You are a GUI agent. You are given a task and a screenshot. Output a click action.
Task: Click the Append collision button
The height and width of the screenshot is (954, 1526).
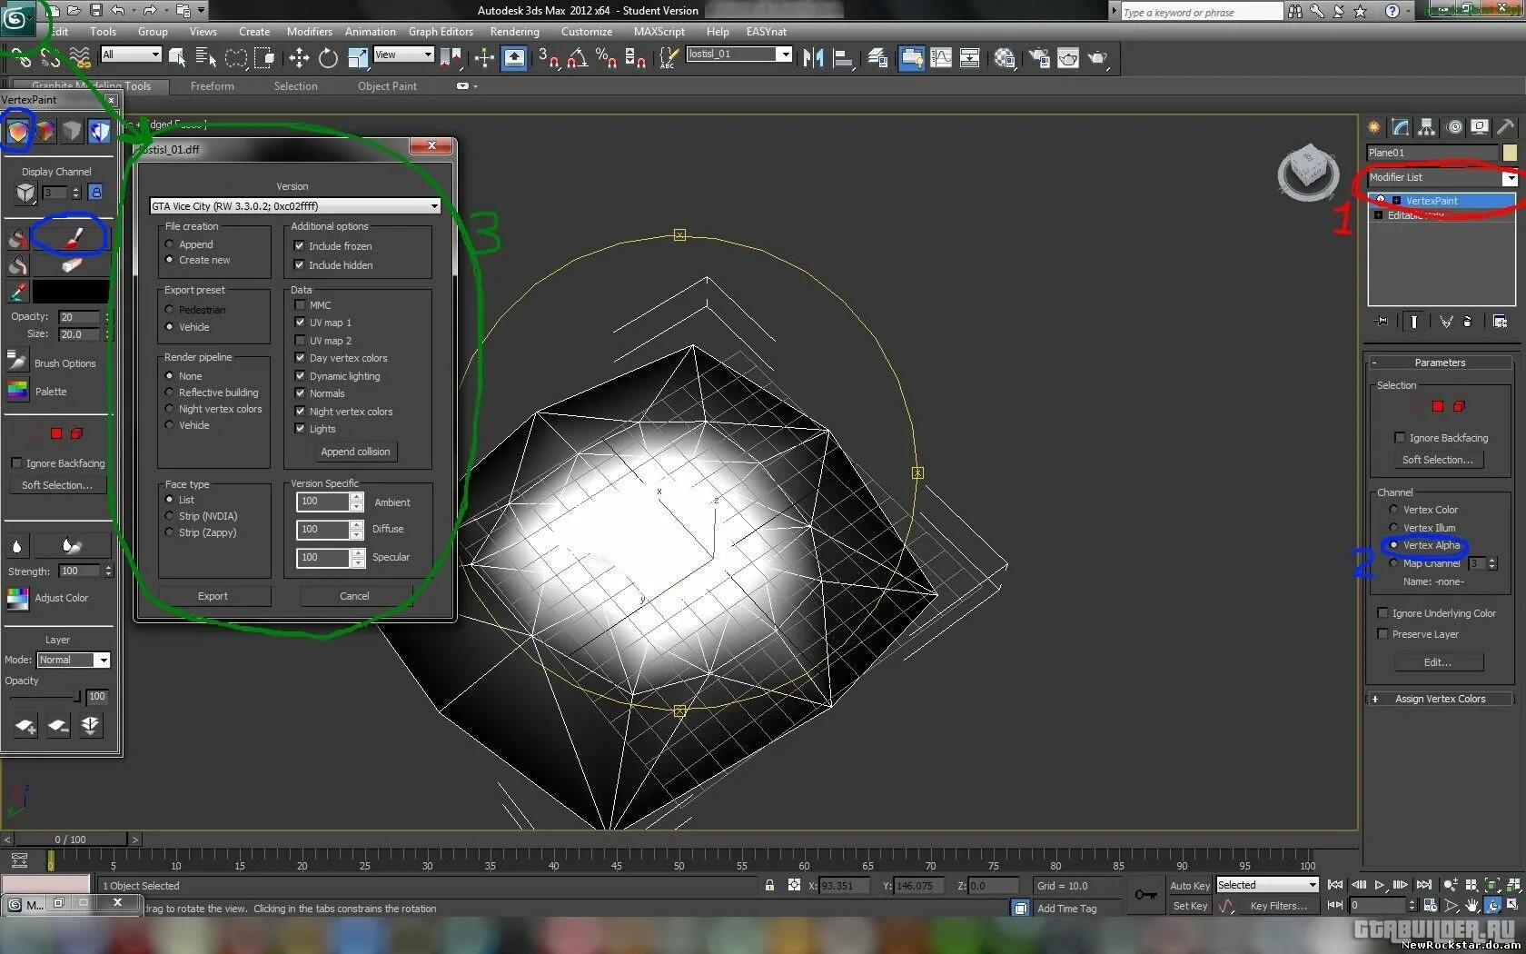point(355,452)
